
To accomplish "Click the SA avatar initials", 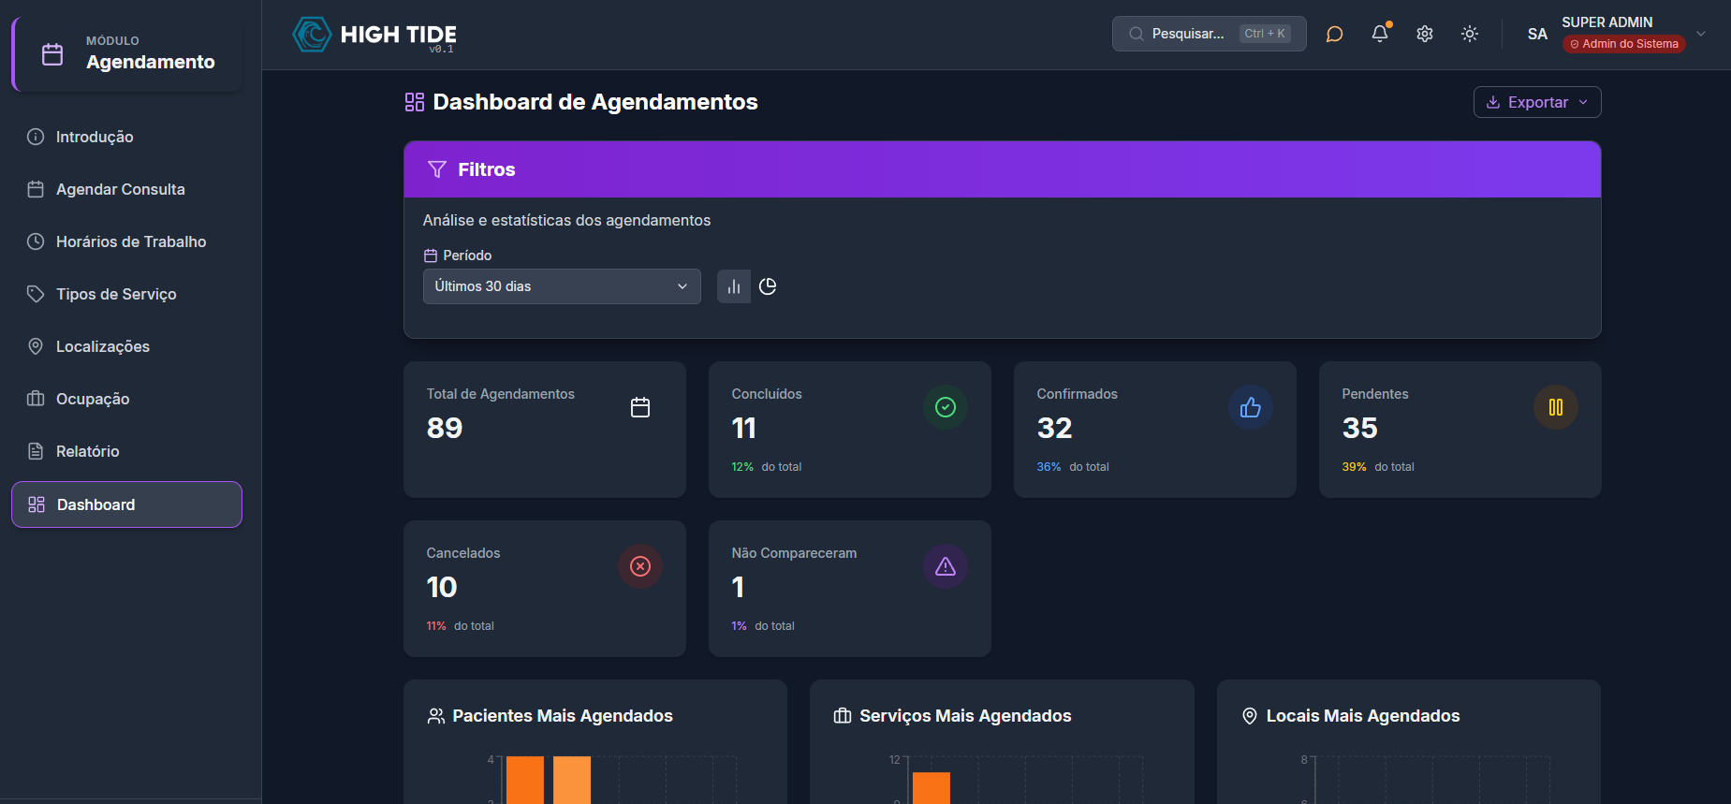I will click(x=1537, y=34).
